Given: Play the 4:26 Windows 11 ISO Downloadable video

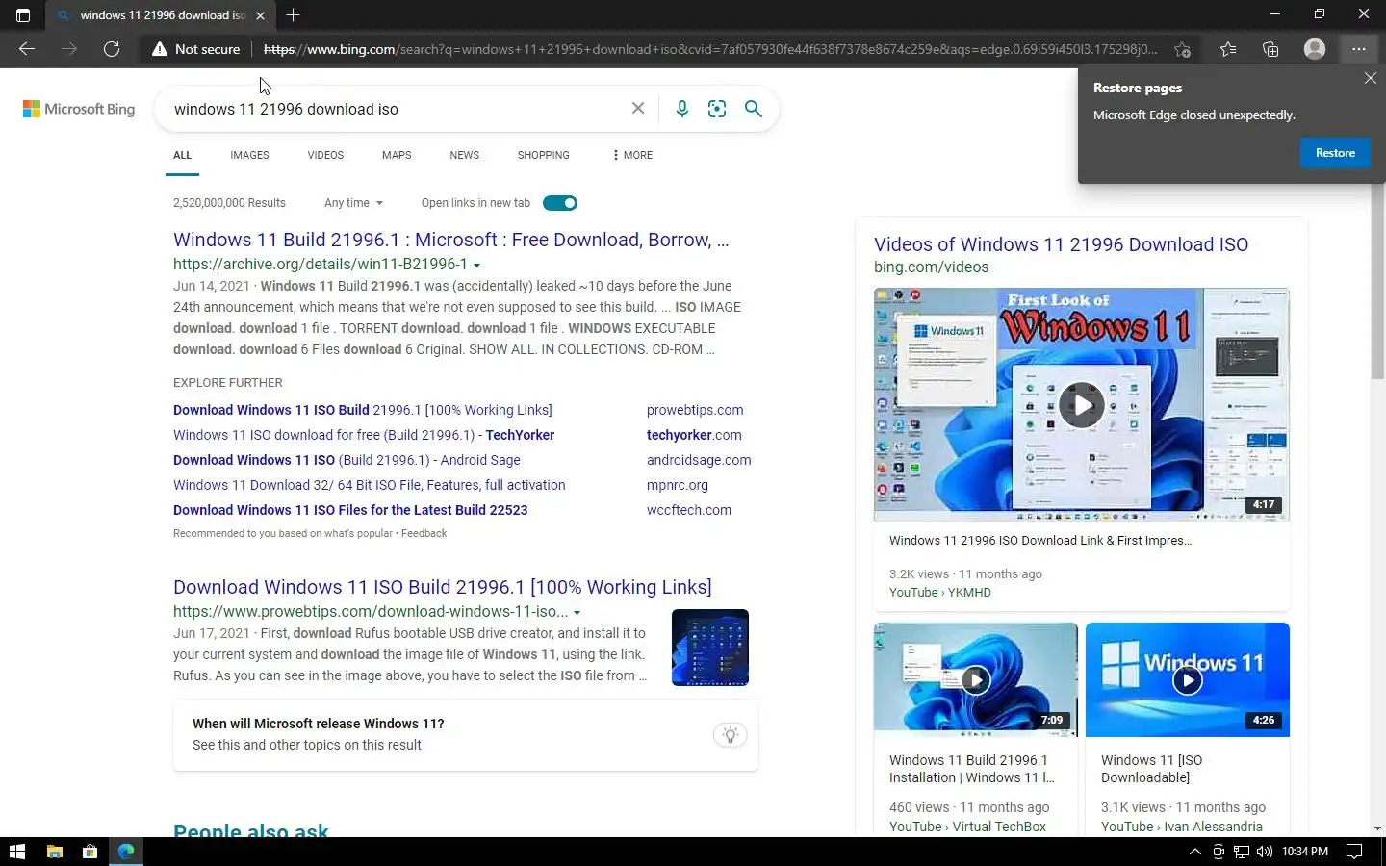Looking at the screenshot, I should coord(1188,679).
